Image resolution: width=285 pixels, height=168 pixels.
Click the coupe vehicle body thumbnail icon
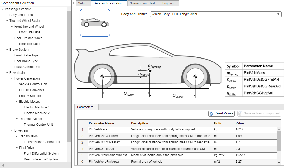[95, 23]
